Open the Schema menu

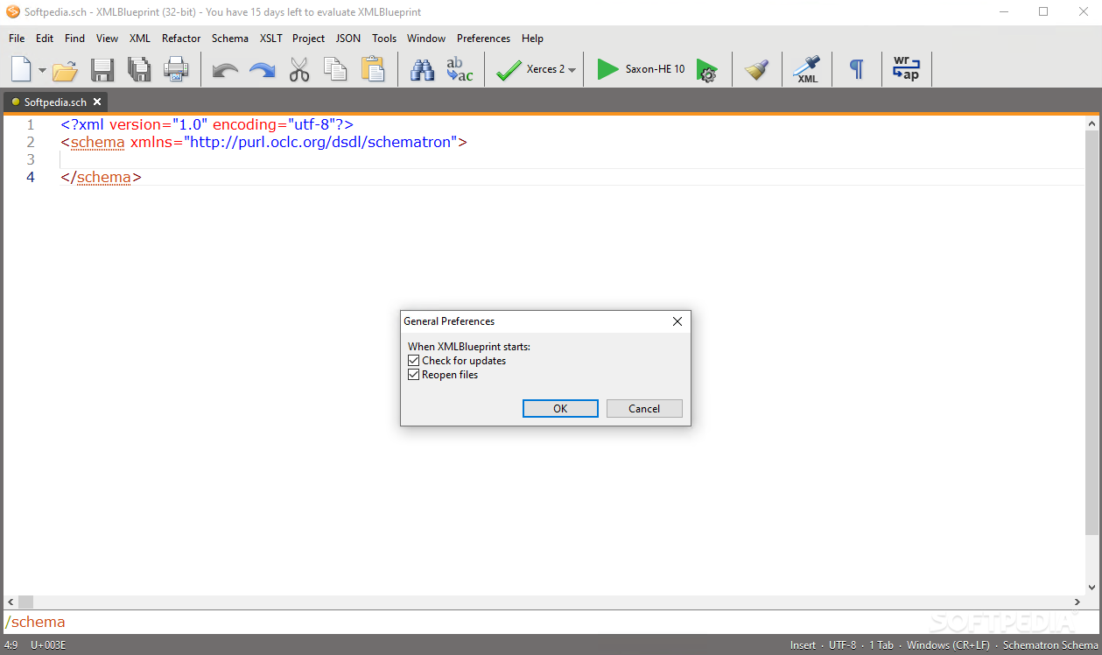(230, 39)
